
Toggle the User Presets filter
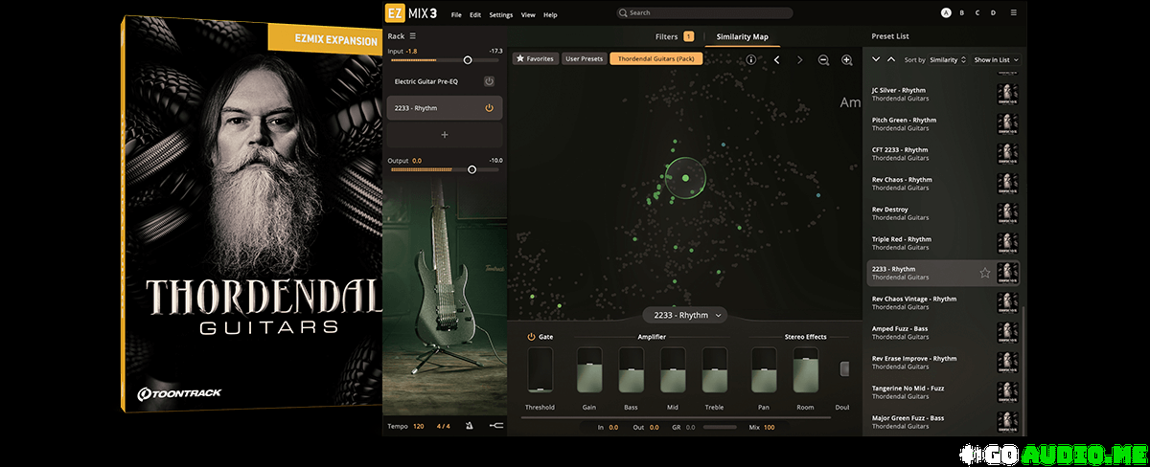[585, 59]
